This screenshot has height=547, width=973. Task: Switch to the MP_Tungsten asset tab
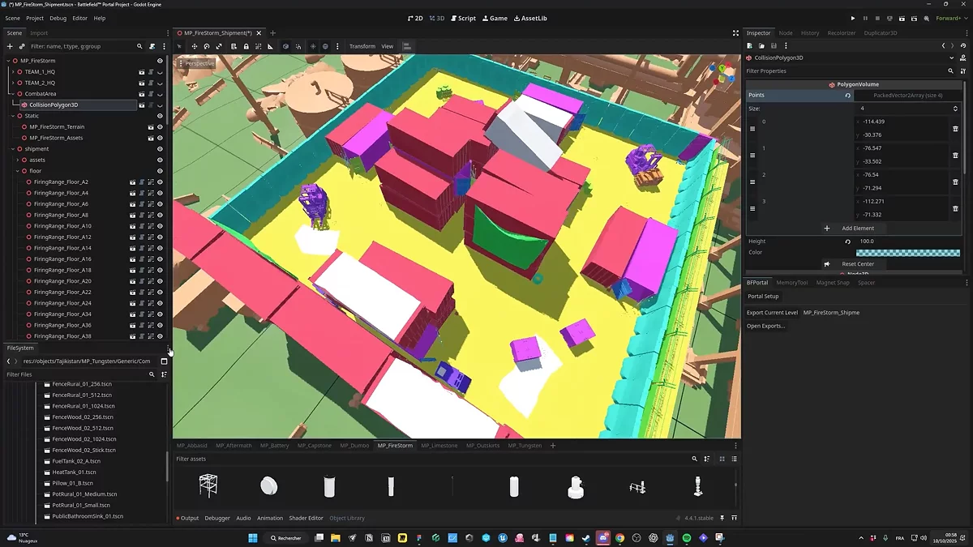tap(525, 446)
